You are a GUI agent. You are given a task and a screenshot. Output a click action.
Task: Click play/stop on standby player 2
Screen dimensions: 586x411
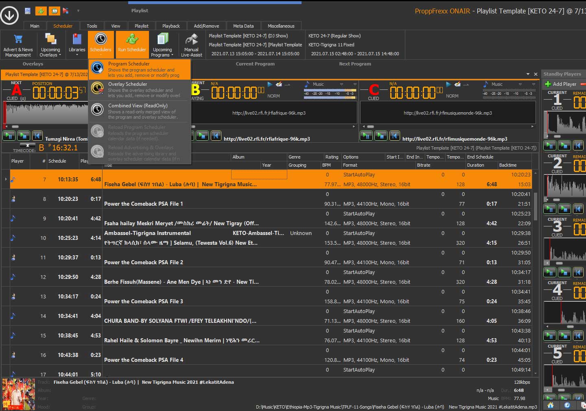pos(564,209)
